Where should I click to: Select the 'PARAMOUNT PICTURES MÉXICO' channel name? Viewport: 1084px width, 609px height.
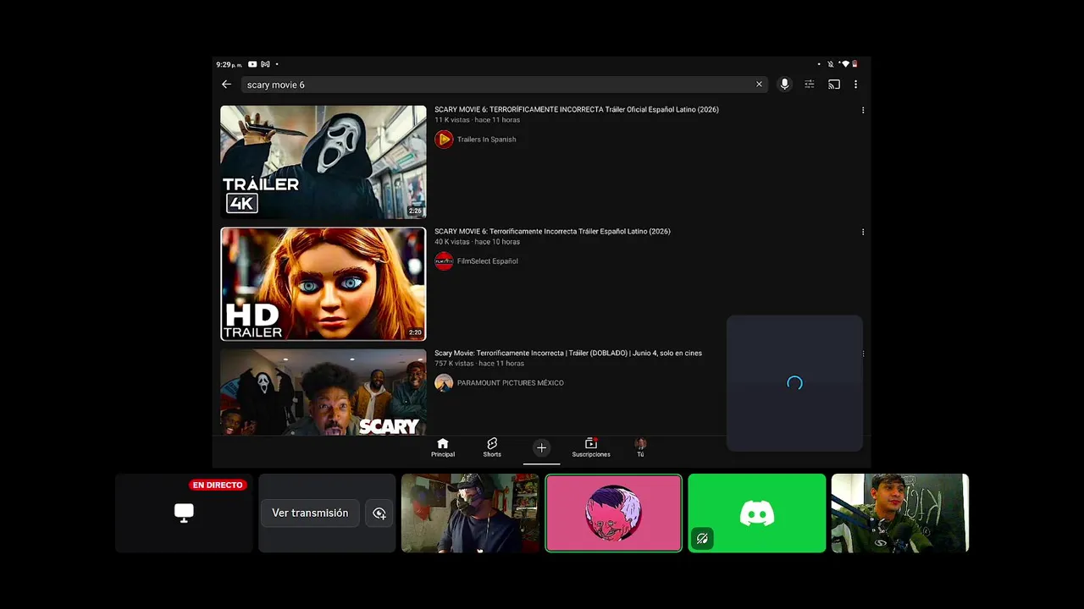(510, 383)
